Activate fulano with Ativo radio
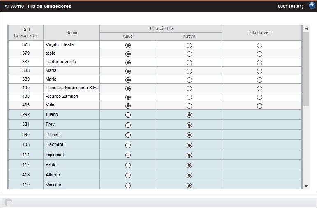This screenshot has height=208, width=317. pos(128,115)
